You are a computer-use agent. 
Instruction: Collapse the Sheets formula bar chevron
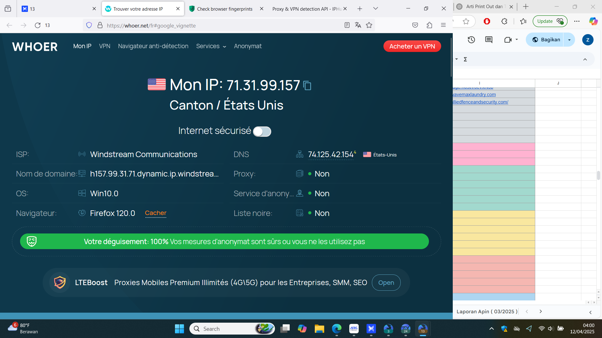(x=585, y=59)
